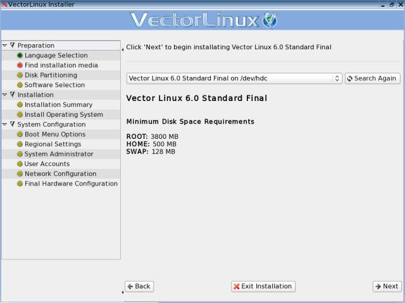Image resolution: width=405 pixels, height=303 pixels.
Task: Click the Back button
Action: pos(139,286)
